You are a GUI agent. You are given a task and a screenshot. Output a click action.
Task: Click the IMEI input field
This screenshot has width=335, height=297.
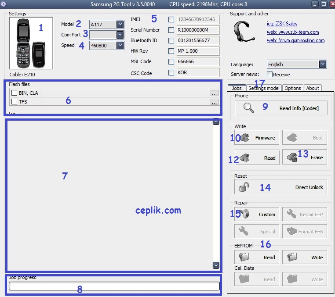click(198, 19)
